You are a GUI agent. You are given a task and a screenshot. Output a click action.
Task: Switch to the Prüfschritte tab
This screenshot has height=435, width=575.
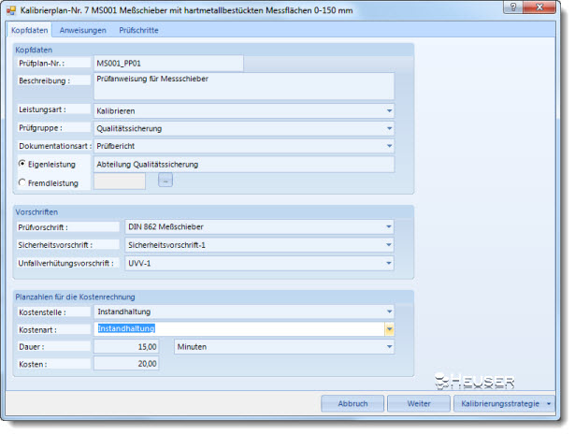coord(138,30)
